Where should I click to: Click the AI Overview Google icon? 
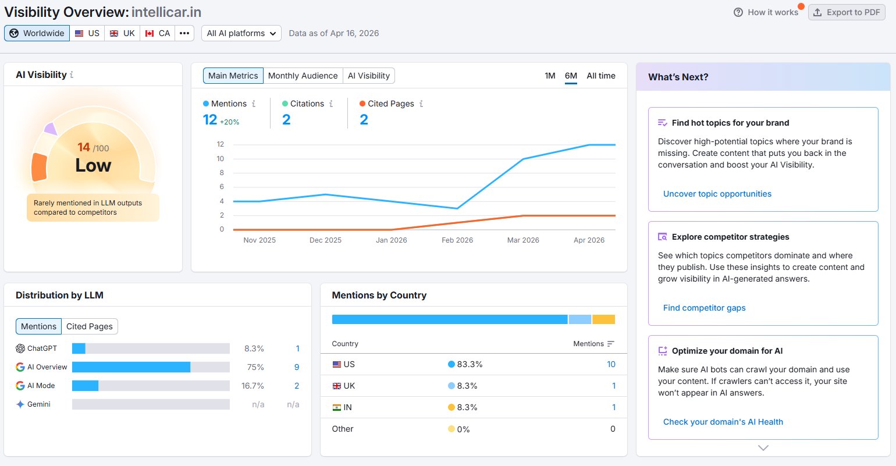[x=20, y=367]
